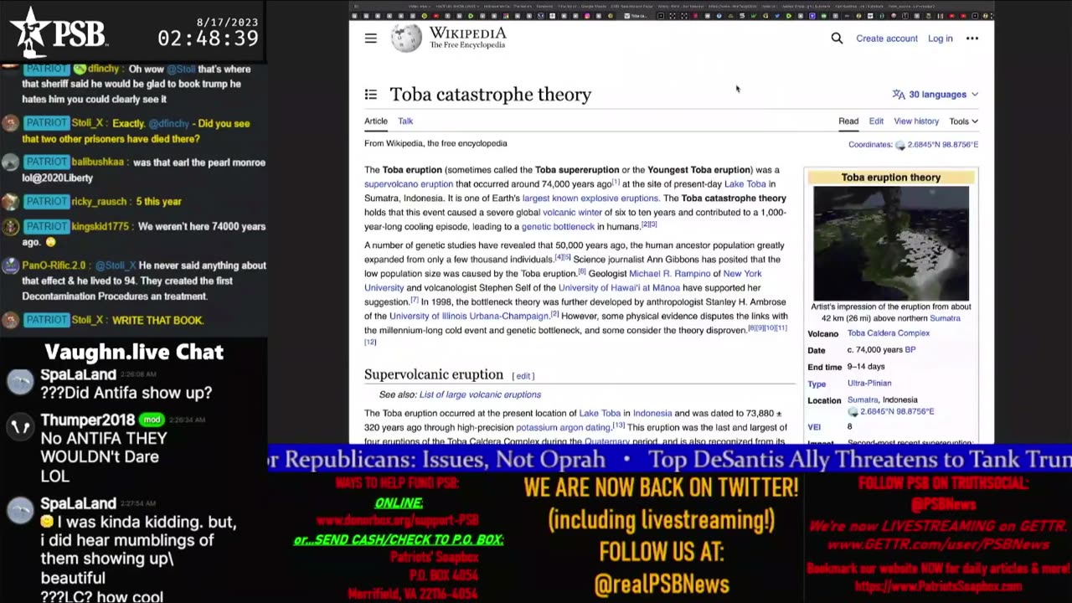Click the @realPSBNews handle text

click(662, 584)
